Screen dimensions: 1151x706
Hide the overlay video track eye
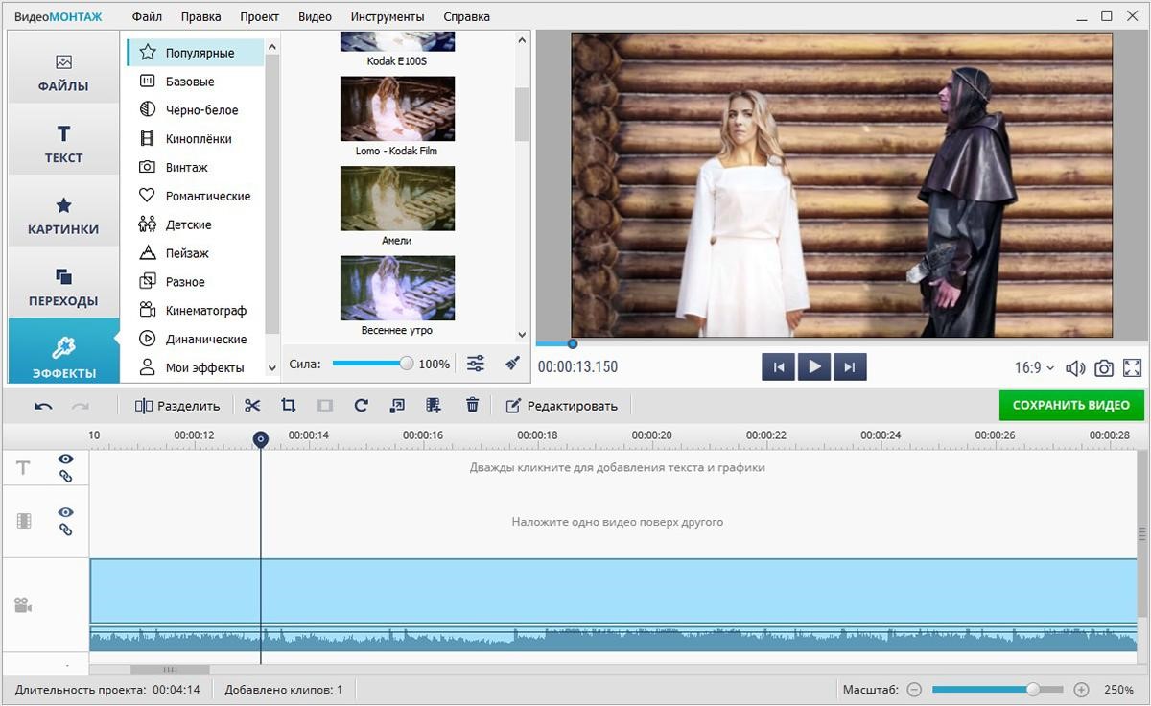click(65, 512)
